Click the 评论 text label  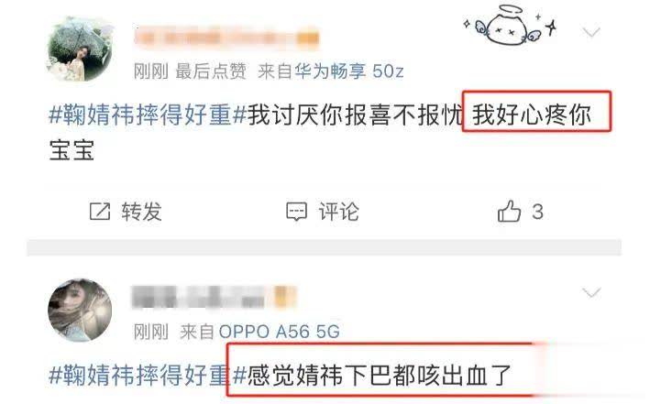(338, 212)
